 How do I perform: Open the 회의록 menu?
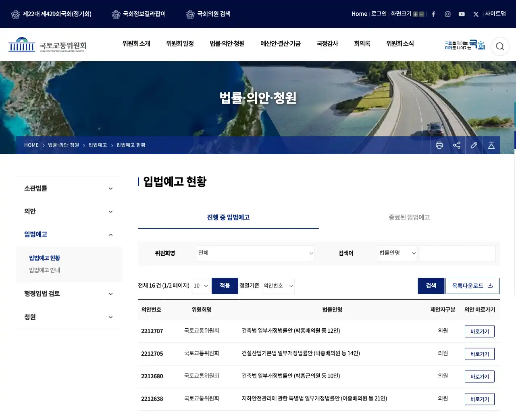coord(362,44)
